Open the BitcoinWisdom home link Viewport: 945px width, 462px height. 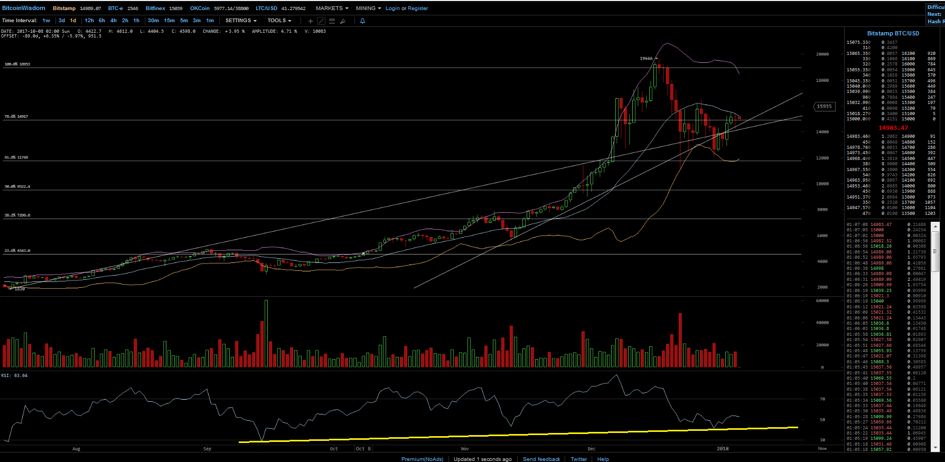coord(24,8)
